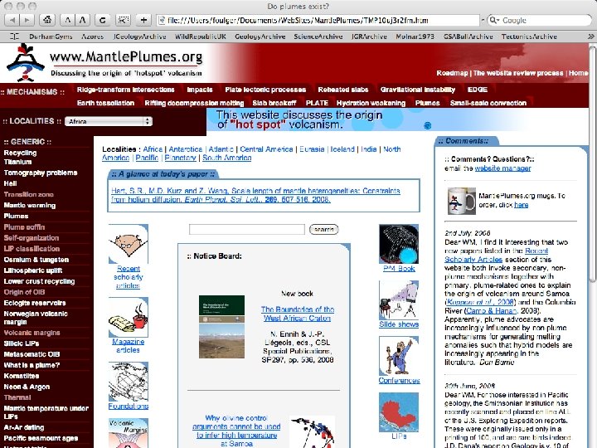
Task: Click the larger text size button
Action: (x=82, y=20)
